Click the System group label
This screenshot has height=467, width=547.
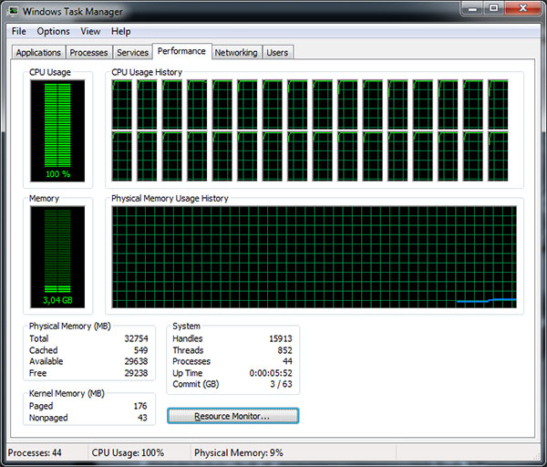tap(186, 326)
